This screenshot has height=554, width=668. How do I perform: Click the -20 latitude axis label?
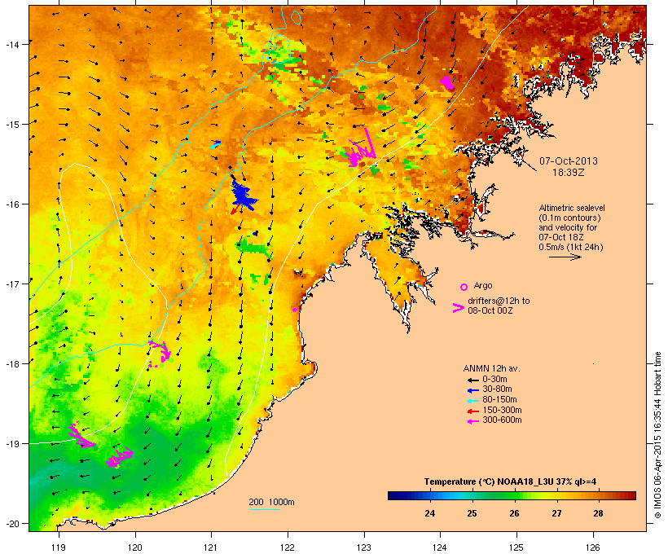point(12,523)
